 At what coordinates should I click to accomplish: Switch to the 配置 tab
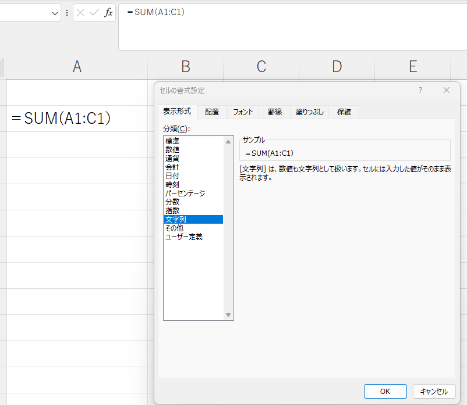[x=212, y=112]
